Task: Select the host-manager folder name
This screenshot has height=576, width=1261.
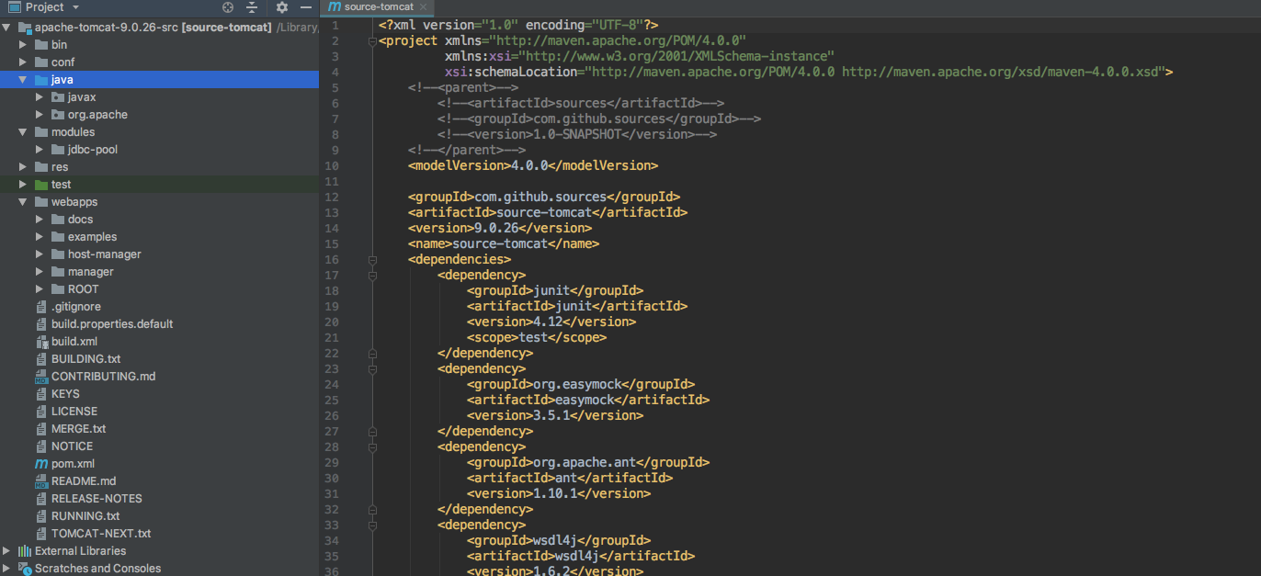Action: click(105, 254)
